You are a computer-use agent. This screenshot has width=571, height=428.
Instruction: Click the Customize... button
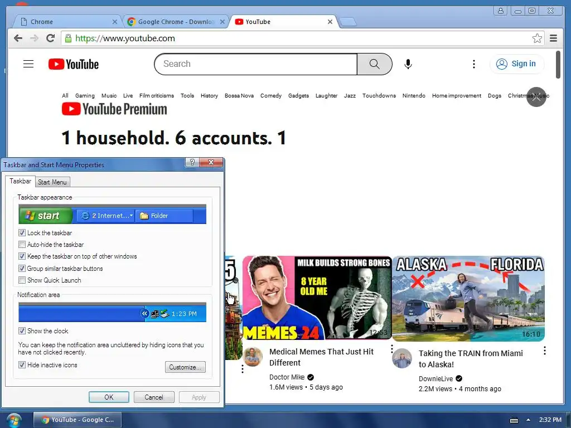click(185, 367)
